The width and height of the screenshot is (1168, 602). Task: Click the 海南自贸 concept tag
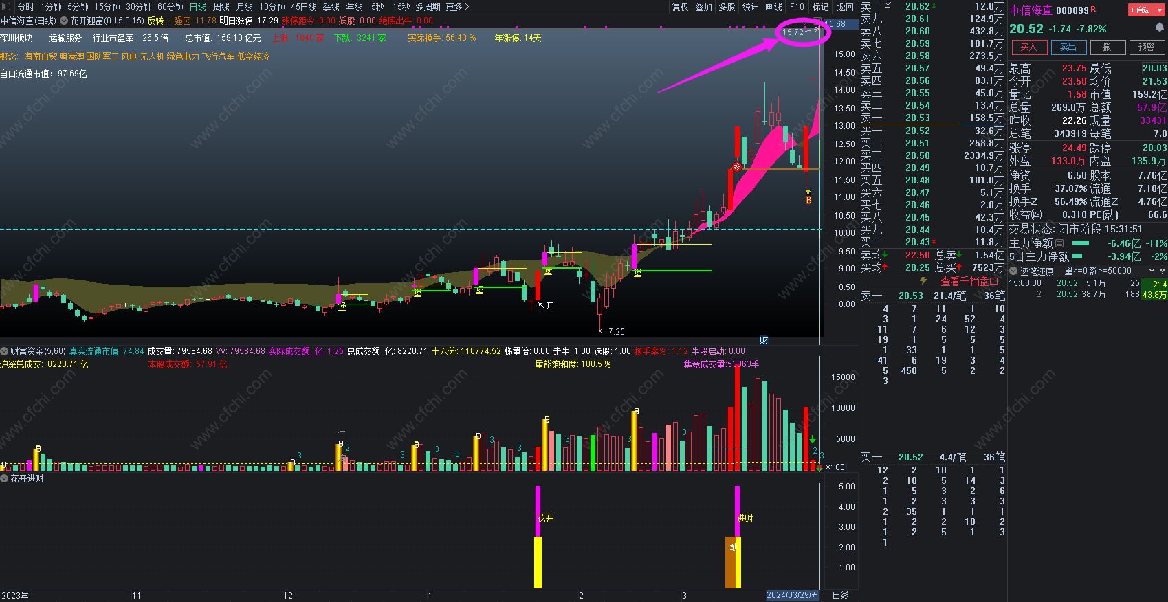pyautogui.click(x=41, y=56)
